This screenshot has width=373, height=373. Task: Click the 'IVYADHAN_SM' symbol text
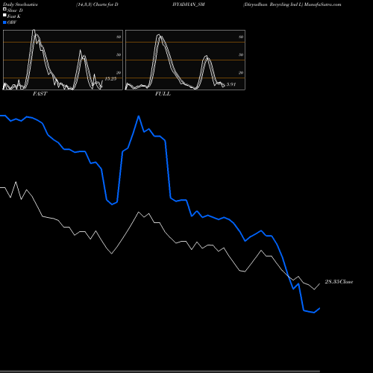(x=189, y=4)
